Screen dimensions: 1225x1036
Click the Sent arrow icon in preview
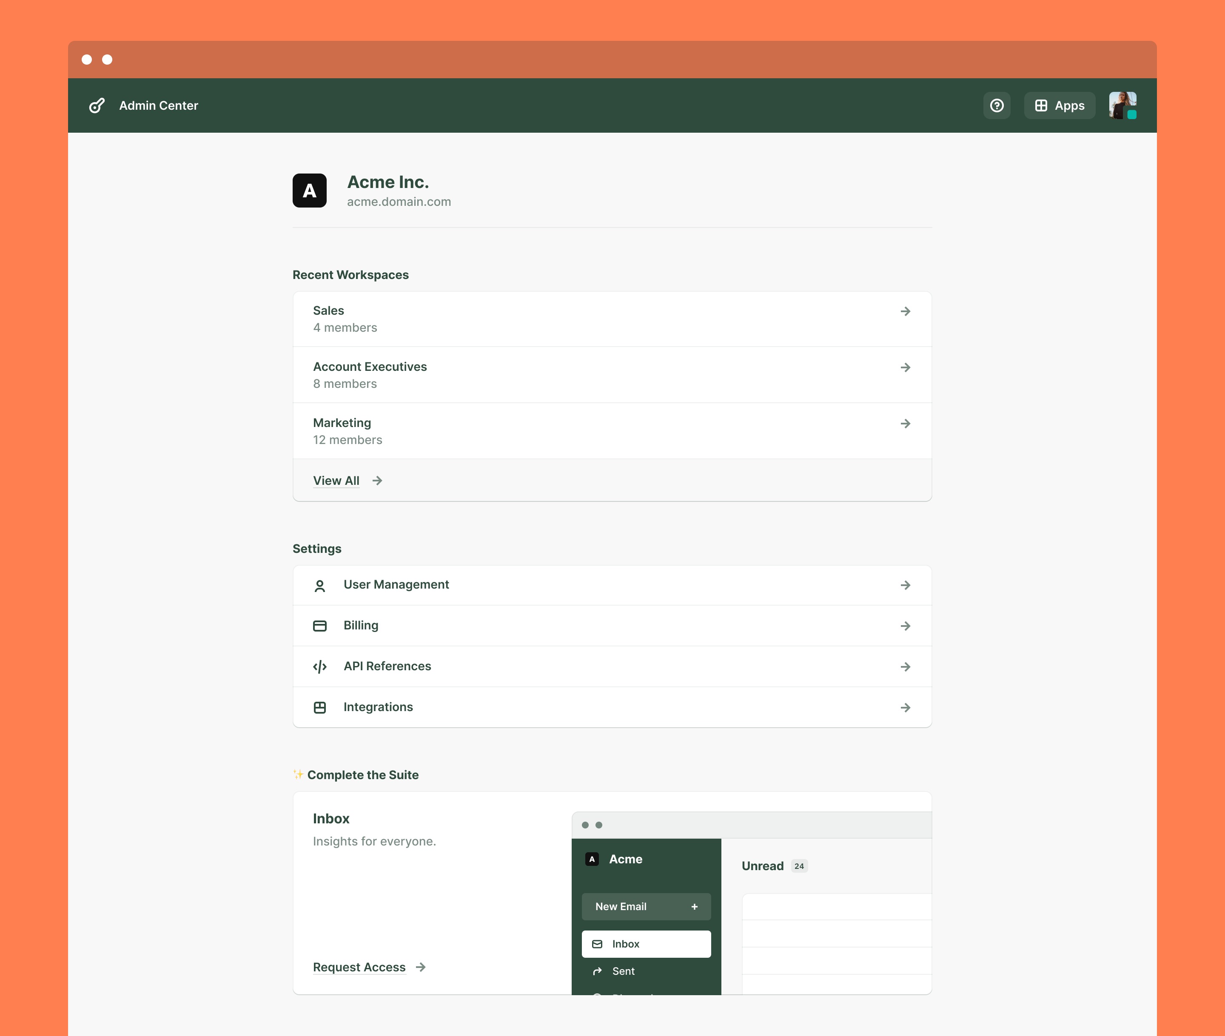[597, 971]
